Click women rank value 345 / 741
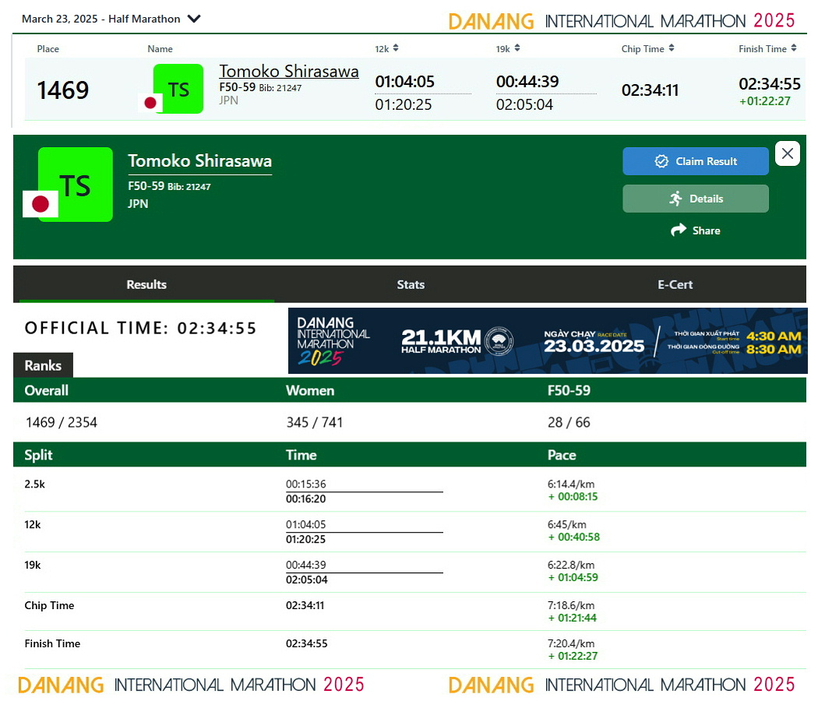Image resolution: width=818 pixels, height=701 pixels. [315, 422]
